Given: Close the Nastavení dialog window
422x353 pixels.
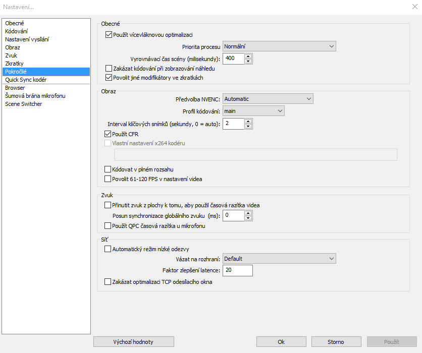Looking at the screenshot, I should click(x=414, y=6).
